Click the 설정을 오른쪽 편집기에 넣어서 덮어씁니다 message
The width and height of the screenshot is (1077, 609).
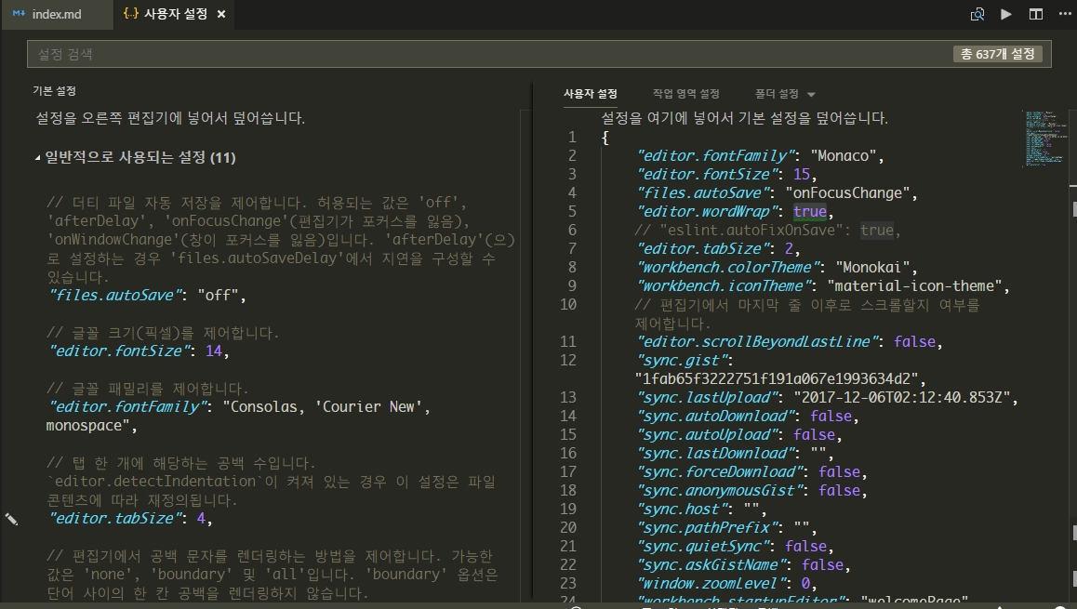click(x=170, y=118)
